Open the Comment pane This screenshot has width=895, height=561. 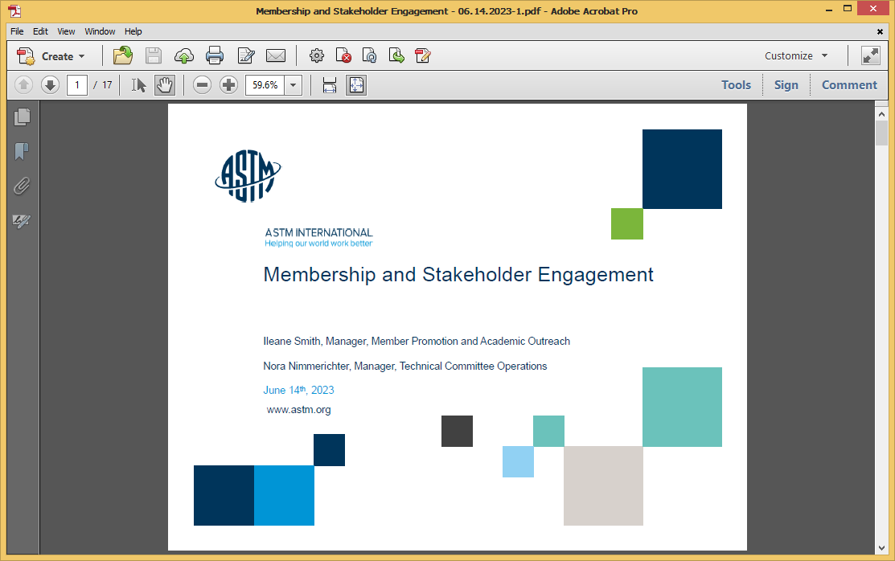(849, 85)
